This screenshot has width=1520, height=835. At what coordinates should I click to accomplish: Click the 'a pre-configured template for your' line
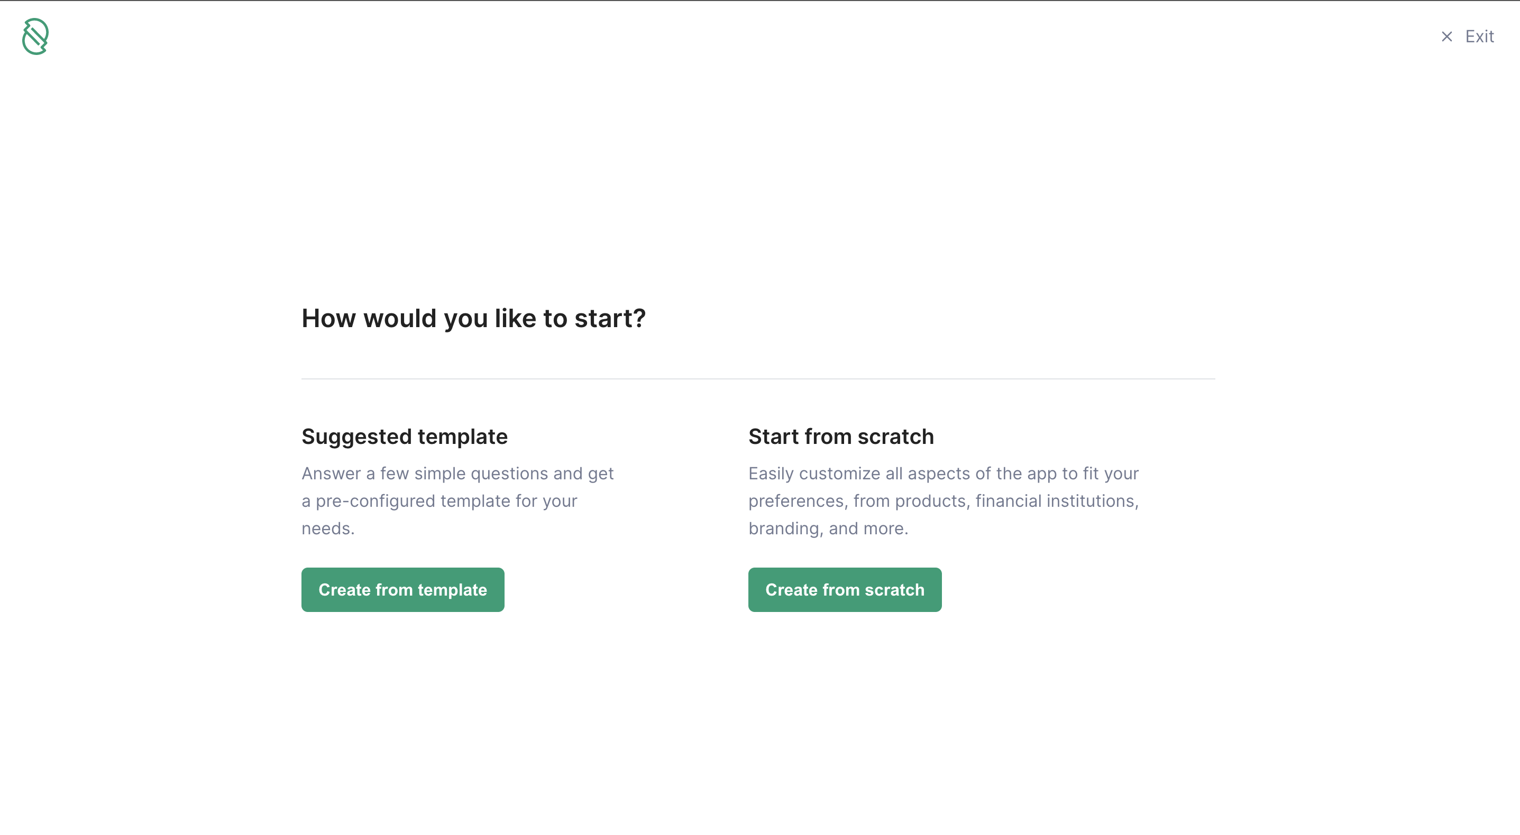439,501
